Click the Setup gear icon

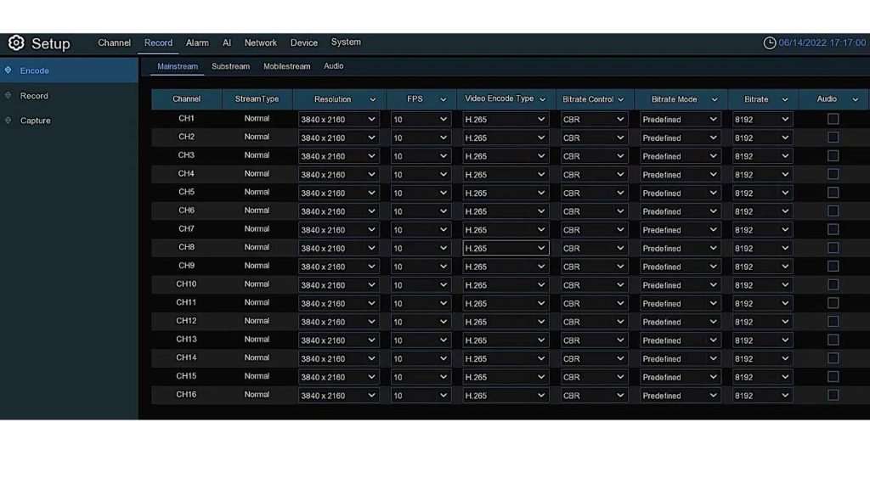coord(16,43)
